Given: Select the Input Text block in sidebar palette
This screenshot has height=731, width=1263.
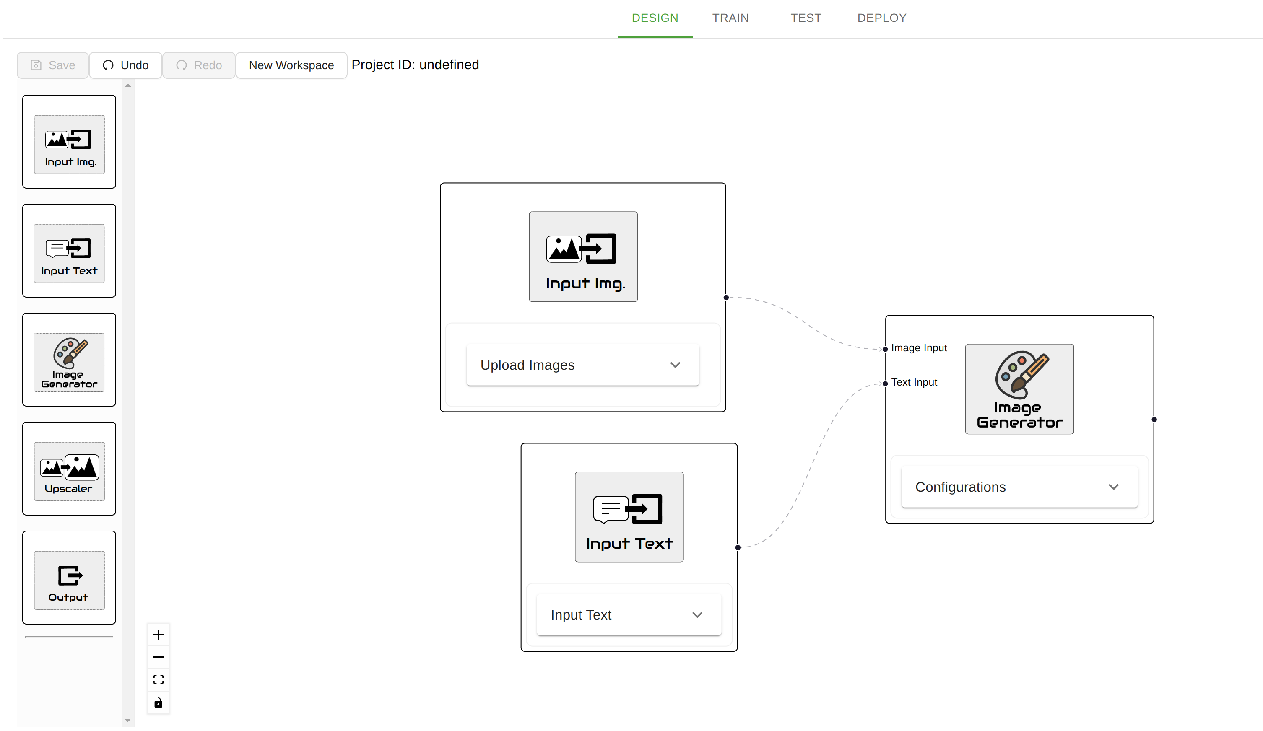Looking at the screenshot, I should coord(69,251).
